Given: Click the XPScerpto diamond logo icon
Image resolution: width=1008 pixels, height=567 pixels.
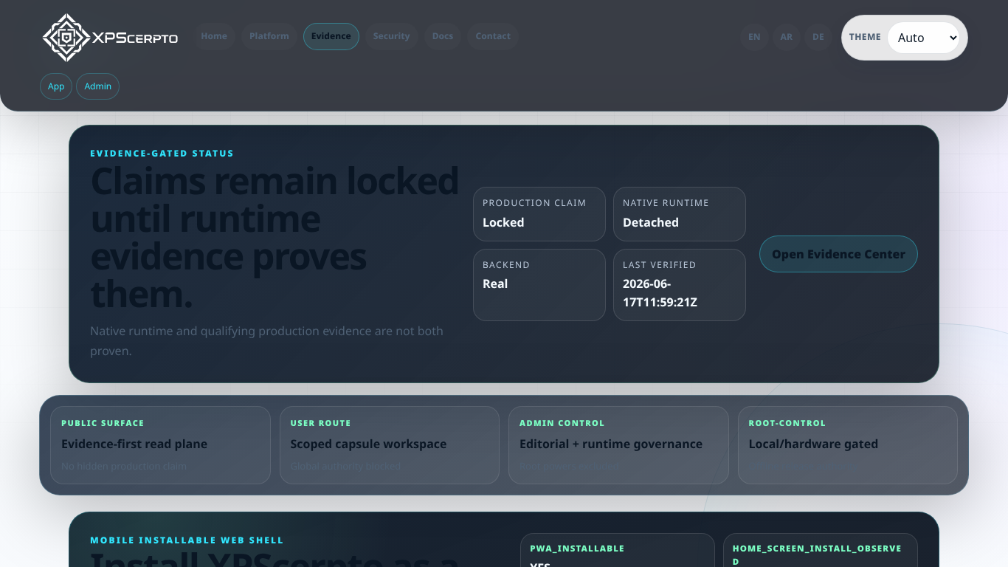Looking at the screenshot, I should coord(66,37).
